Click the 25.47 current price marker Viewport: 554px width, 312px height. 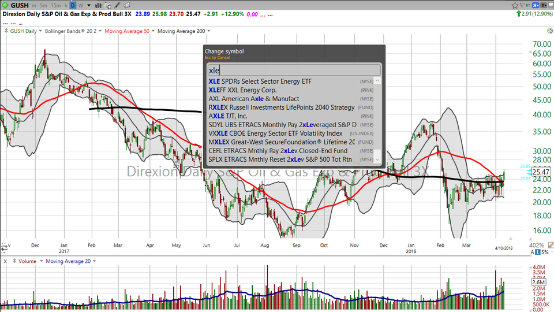coord(541,172)
